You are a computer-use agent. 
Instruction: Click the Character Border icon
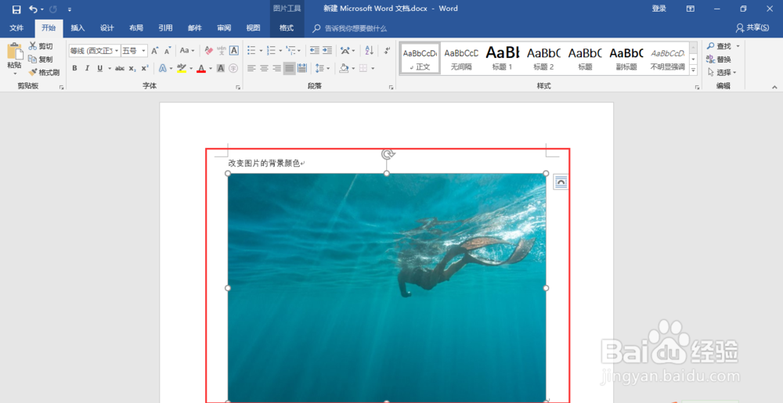tap(233, 50)
